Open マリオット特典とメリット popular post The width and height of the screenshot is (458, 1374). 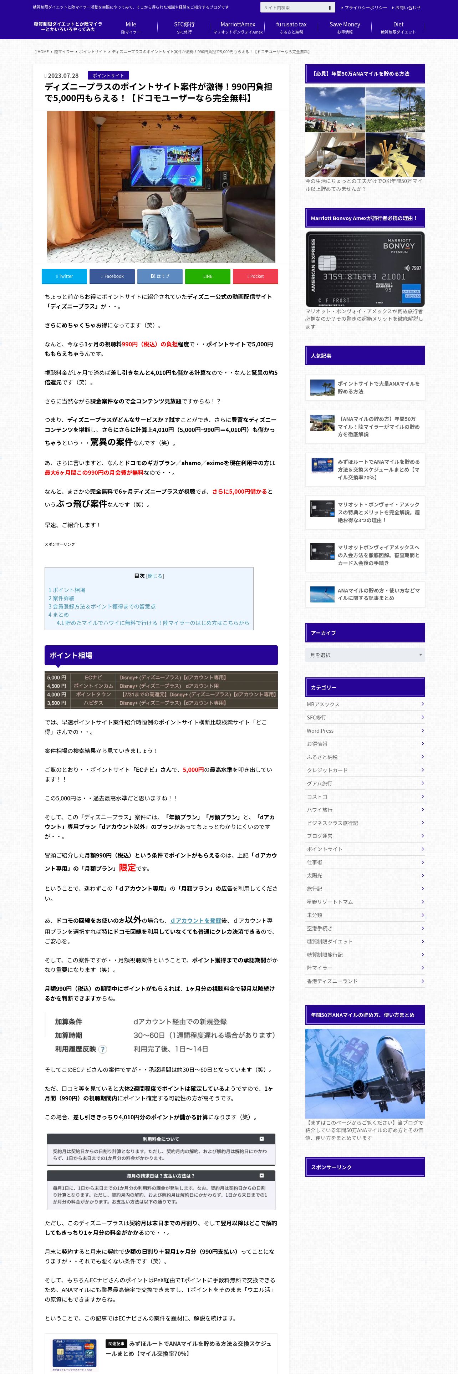coord(365,512)
